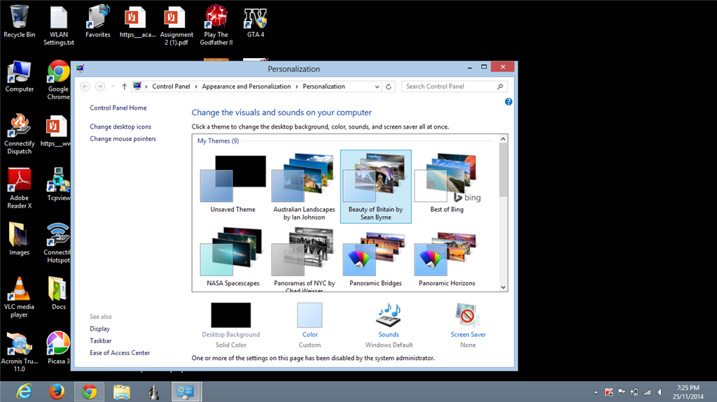Screen dimensions: 717x402
Task: Collapse the My Themes (9) group header
Action: (218, 141)
